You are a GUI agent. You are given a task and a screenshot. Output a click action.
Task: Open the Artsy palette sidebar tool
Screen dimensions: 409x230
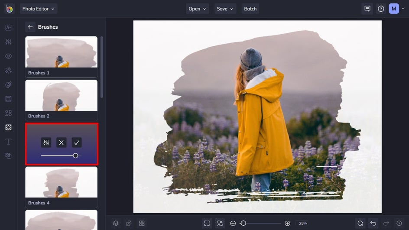pos(8,84)
